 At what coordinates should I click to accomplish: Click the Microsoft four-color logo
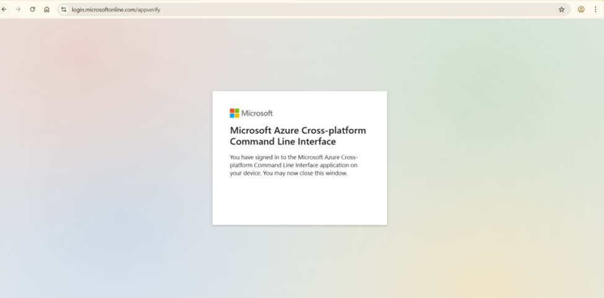point(235,113)
